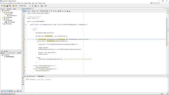Toggle Show Fields navigator filter
Viewport: 169px width, 95px height.
4,91
